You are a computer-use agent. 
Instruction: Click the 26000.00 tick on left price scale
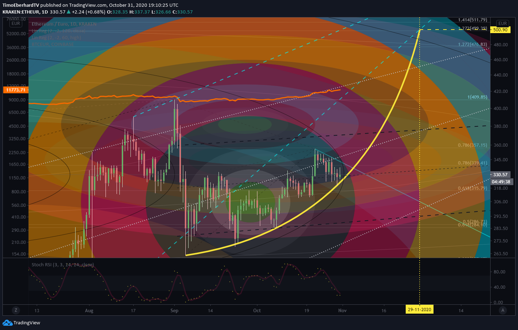point(16,60)
